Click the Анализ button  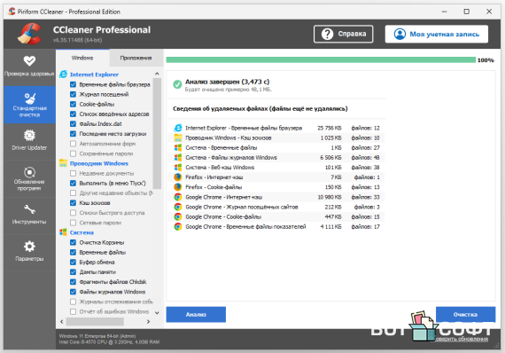point(196,314)
